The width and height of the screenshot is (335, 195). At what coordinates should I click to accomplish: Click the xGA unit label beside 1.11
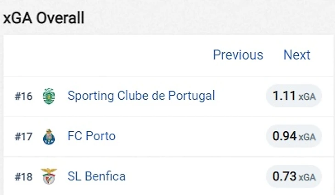(307, 97)
